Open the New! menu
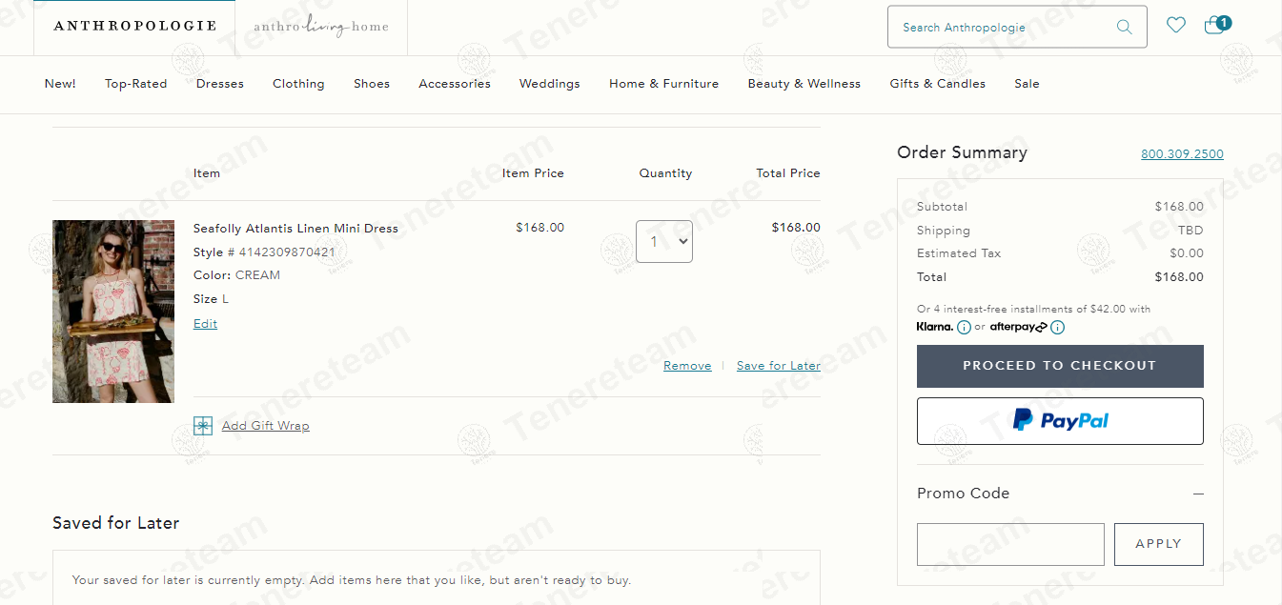The image size is (1282, 605). coord(60,84)
